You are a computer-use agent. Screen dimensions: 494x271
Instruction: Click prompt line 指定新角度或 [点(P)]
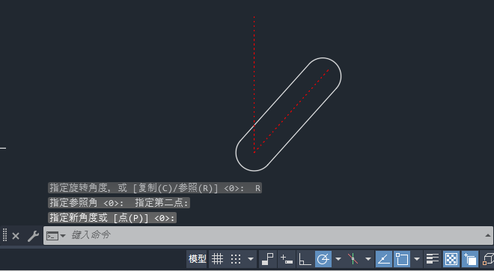tap(112, 217)
